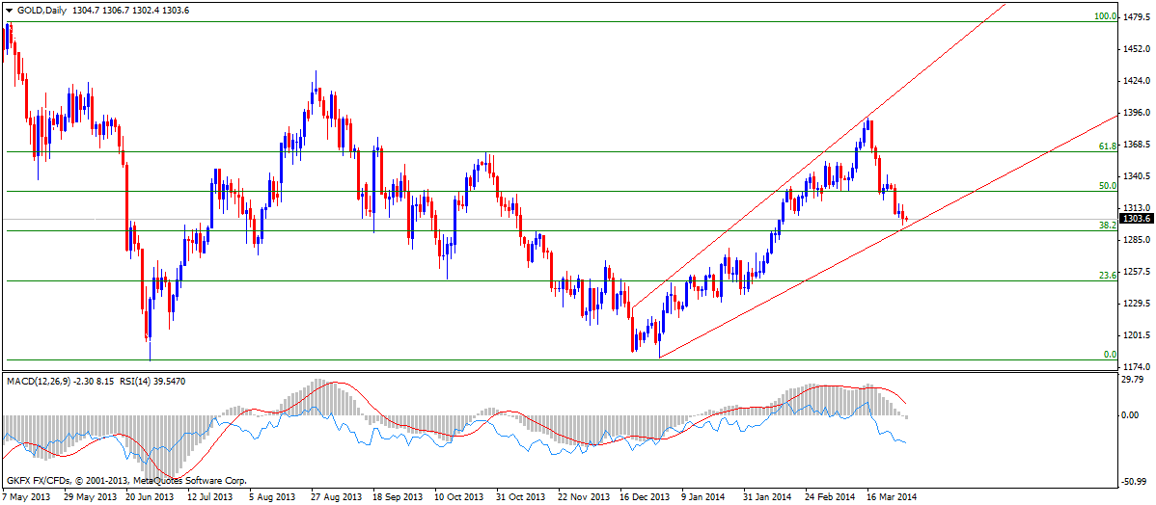Click the 5 Aug 2013 date label
The image size is (1156, 505).
tap(273, 496)
